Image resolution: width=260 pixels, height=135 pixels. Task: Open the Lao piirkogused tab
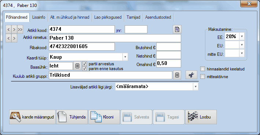click(x=108, y=17)
